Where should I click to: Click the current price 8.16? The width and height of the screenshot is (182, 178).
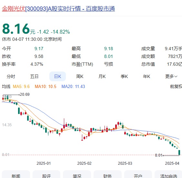click(16, 29)
